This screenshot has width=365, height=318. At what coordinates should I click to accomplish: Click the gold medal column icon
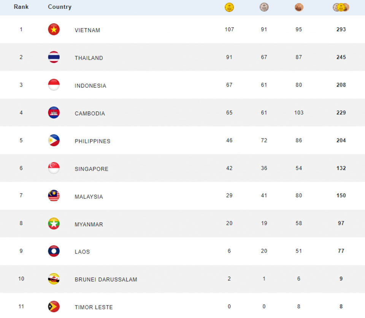coord(229,7)
